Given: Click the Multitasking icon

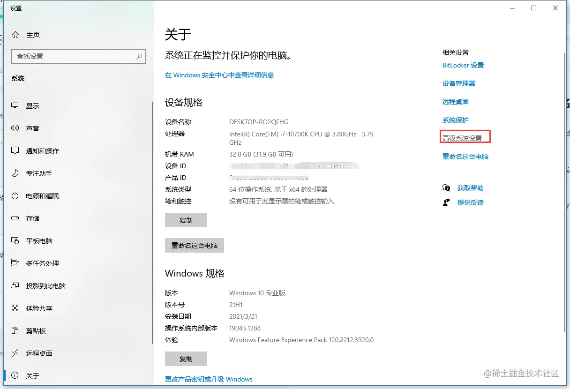Looking at the screenshot, I should [x=15, y=263].
